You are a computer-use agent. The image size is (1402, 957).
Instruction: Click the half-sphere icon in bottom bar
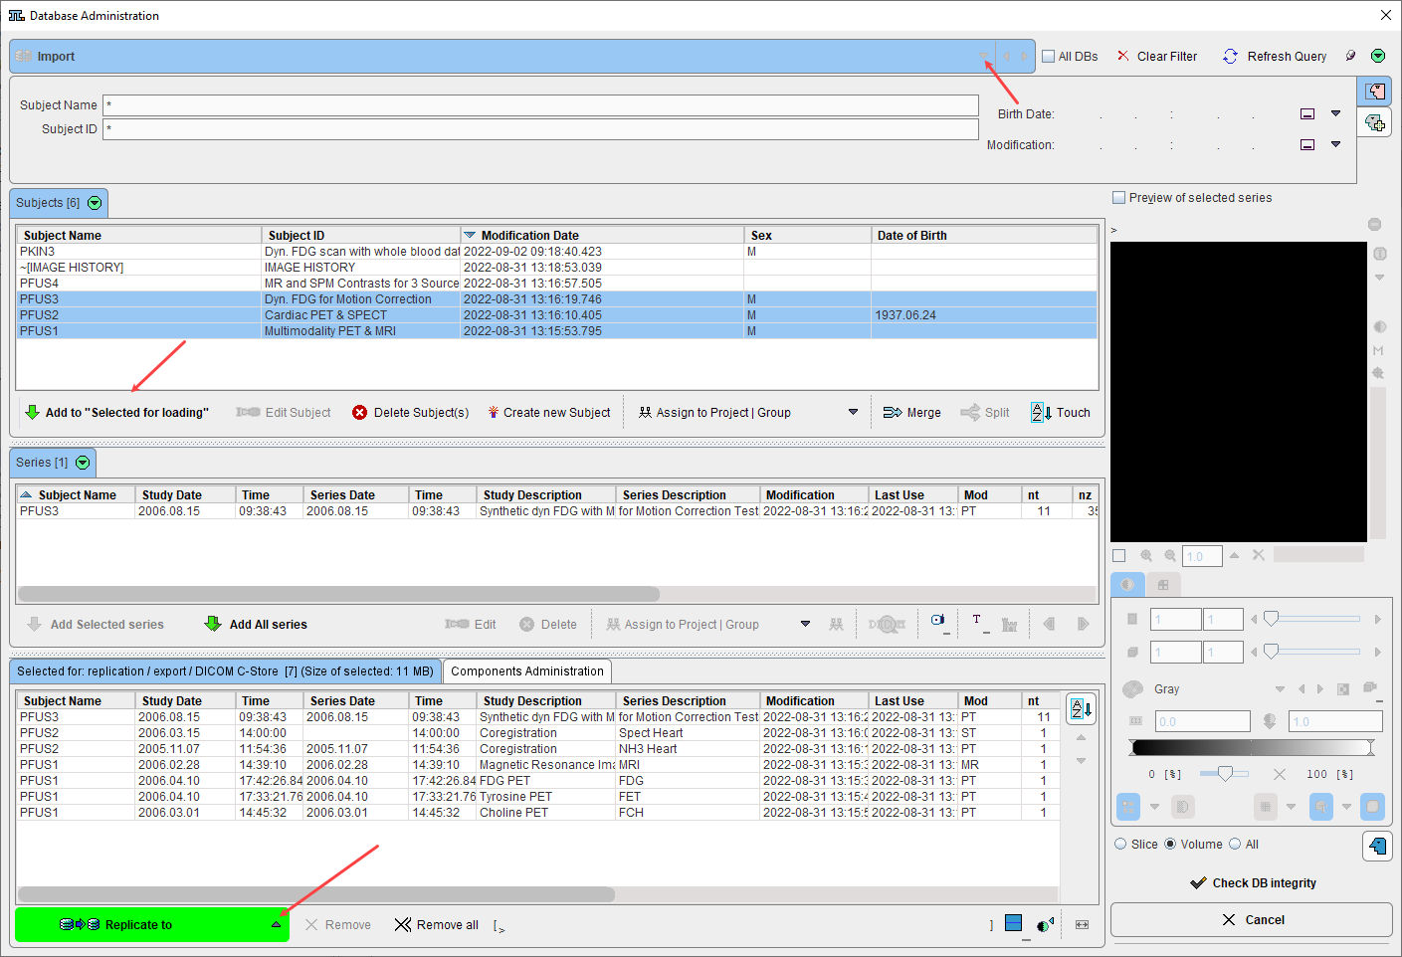point(1045,925)
